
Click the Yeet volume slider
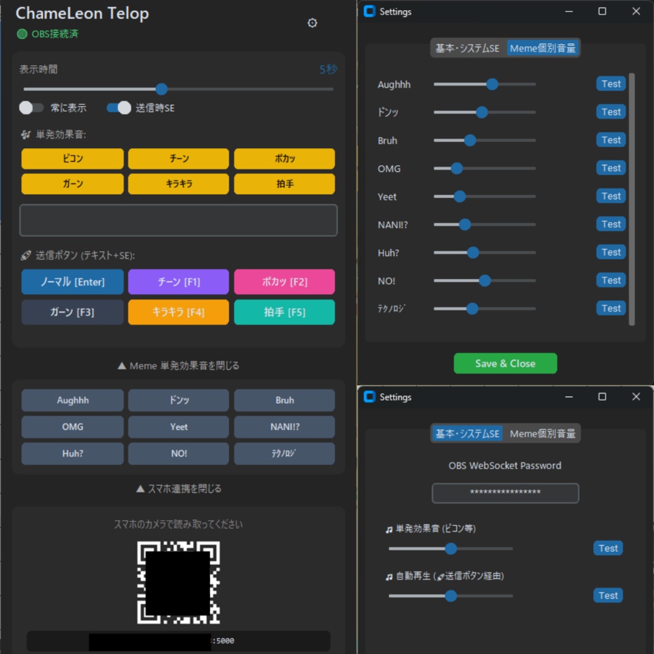pyautogui.click(x=485, y=197)
